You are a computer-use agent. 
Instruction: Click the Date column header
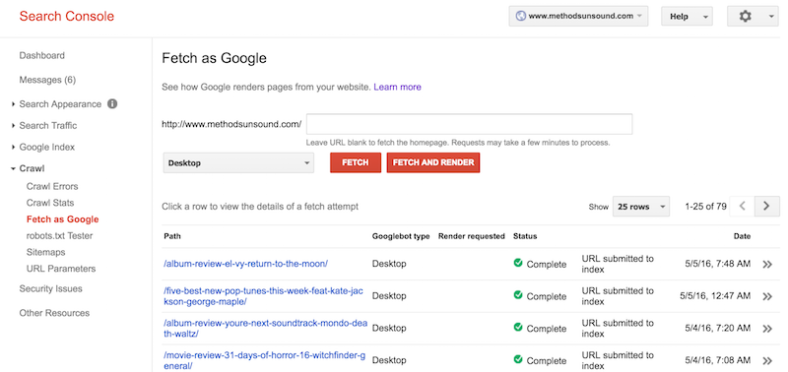pos(742,236)
